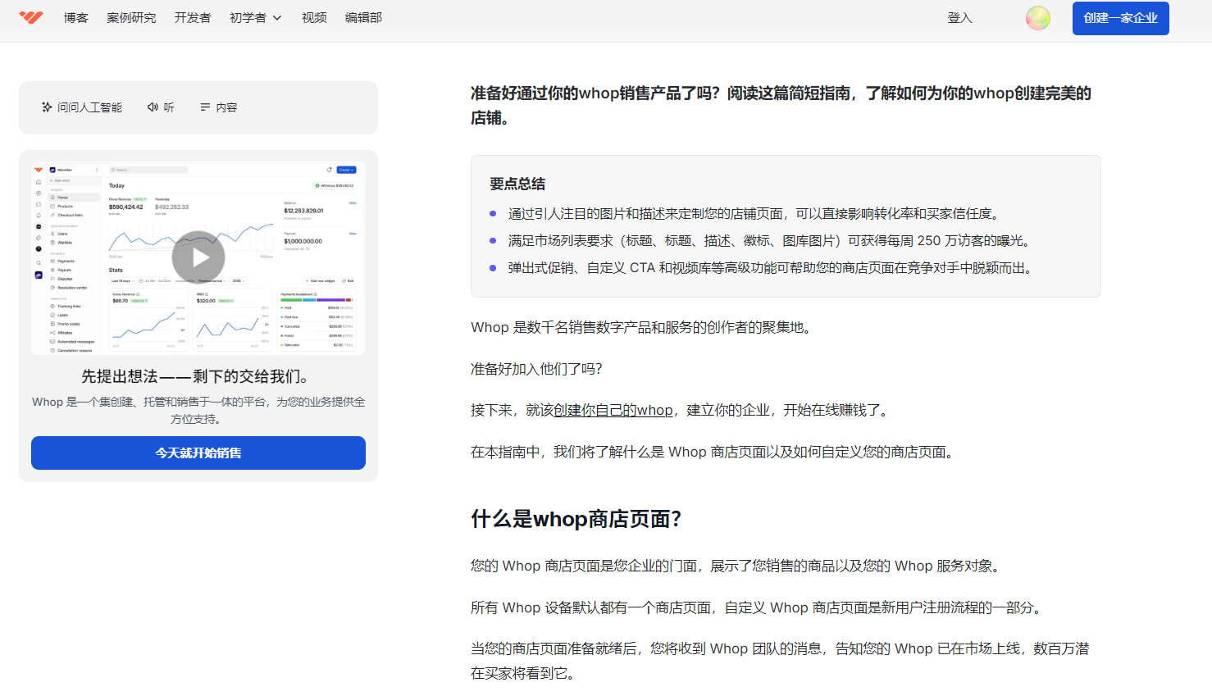Select the 问问人工智能 label
Viewport: 1212px width, 696px height.
point(89,107)
